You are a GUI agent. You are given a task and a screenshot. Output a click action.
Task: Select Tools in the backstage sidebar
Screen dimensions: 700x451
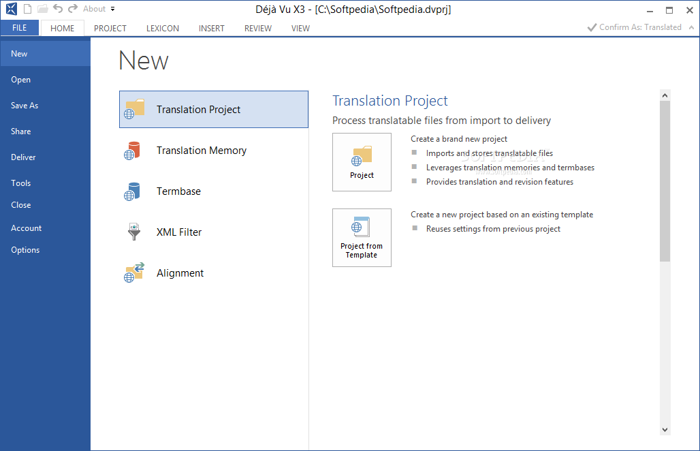click(x=45, y=183)
